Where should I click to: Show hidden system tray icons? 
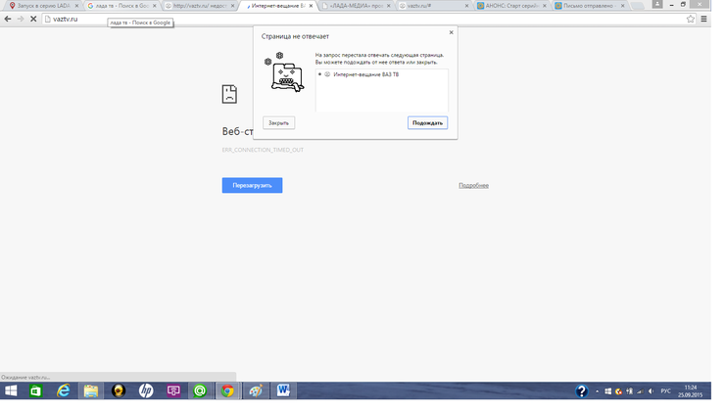(x=597, y=391)
